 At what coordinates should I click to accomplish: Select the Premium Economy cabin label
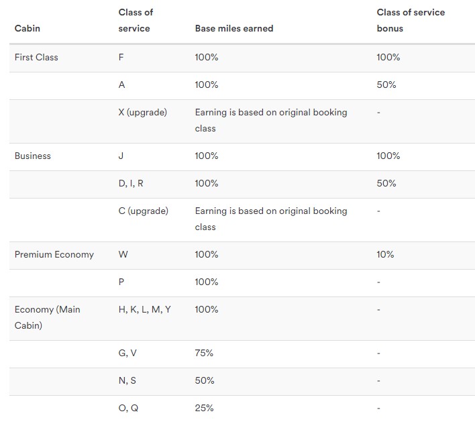pos(54,254)
